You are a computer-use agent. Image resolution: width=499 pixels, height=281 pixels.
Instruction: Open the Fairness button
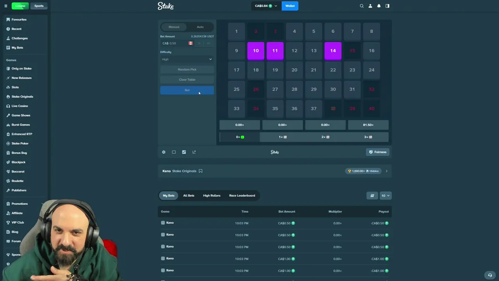click(x=378, y=152)
